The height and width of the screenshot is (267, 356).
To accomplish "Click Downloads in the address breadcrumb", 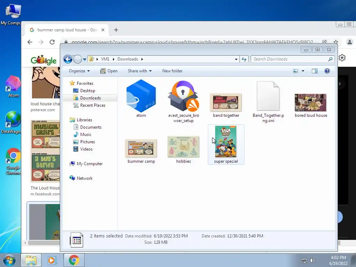I will (128, 59).
